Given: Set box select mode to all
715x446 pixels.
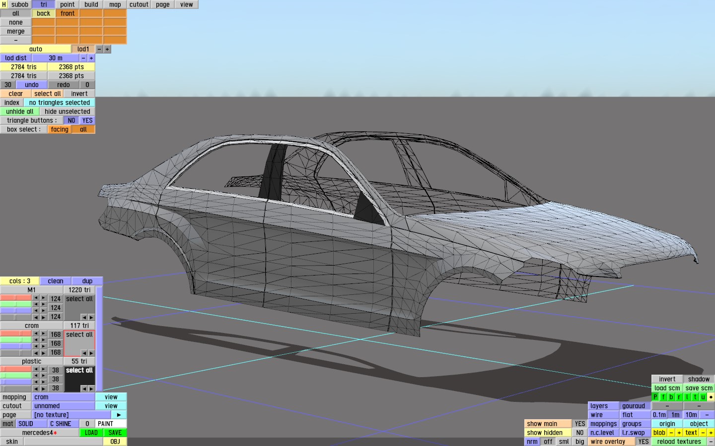Looking at the screenshot, I should coord(83,129).
